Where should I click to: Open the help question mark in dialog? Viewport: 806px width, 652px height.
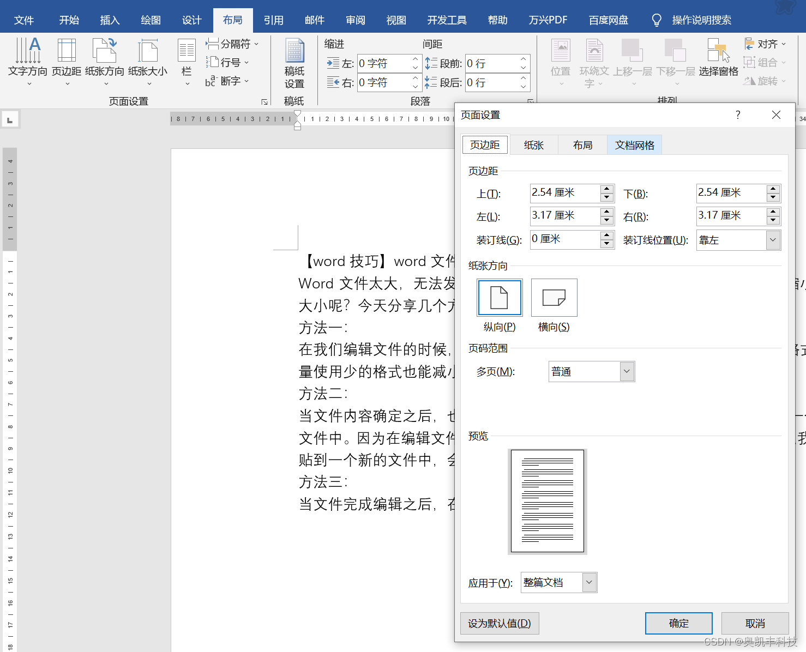[738, 115]
